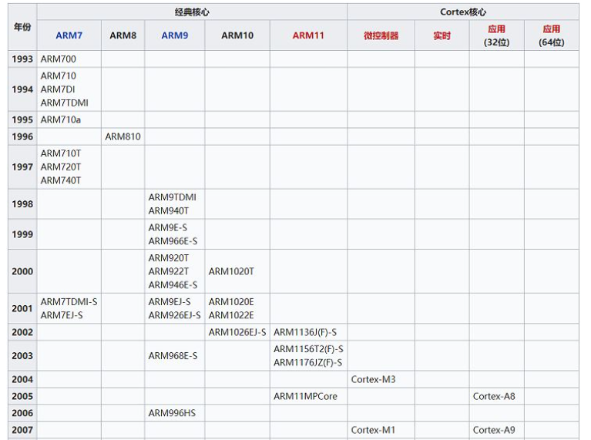Click the 2005 year row header
Screen dimensions: 591x440
(22, 397)
